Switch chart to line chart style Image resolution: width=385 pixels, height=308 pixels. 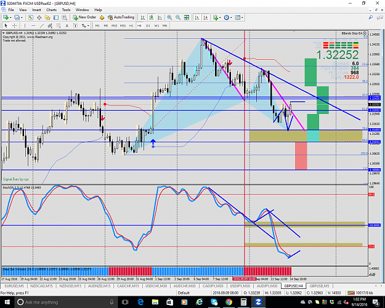coord(160,17)
